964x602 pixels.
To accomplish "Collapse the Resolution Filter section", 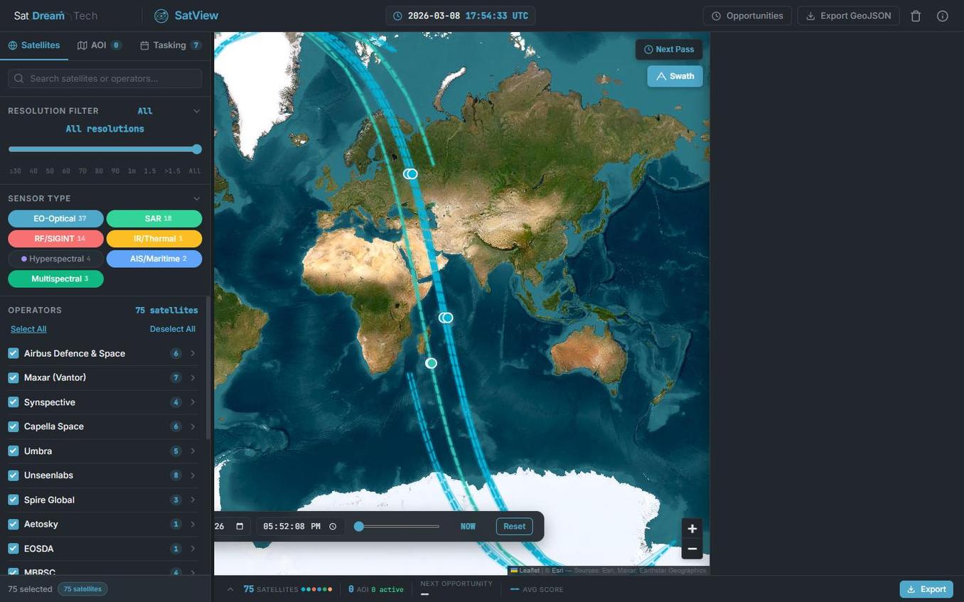I will click(196, 111).
